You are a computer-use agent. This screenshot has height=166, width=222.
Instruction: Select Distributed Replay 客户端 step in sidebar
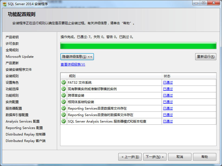tap(25, 141)
